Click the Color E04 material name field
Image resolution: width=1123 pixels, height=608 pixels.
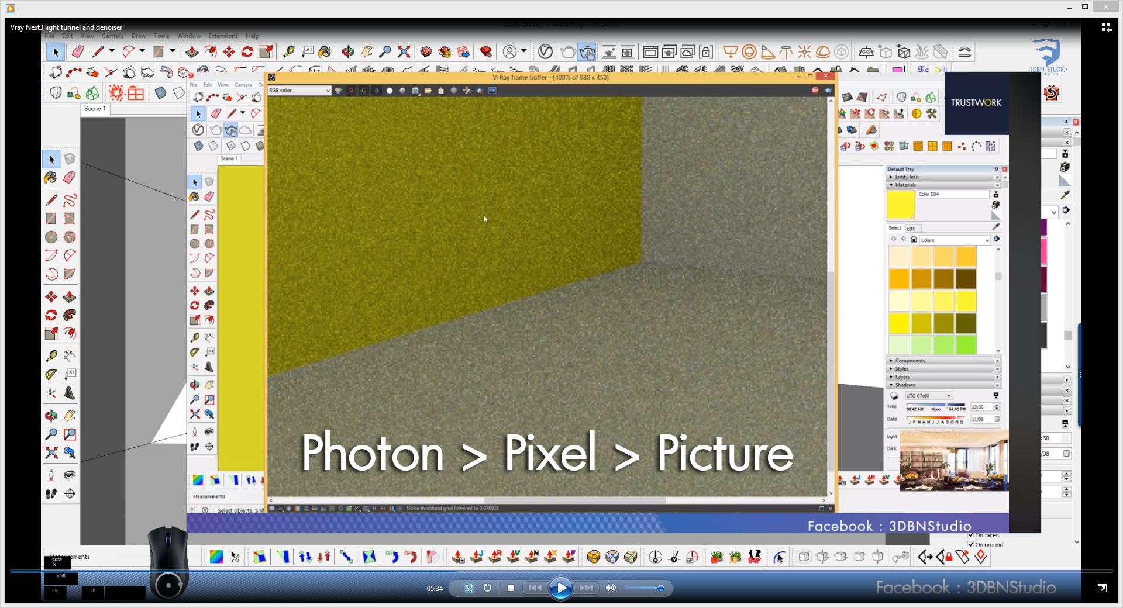[952, 194]
